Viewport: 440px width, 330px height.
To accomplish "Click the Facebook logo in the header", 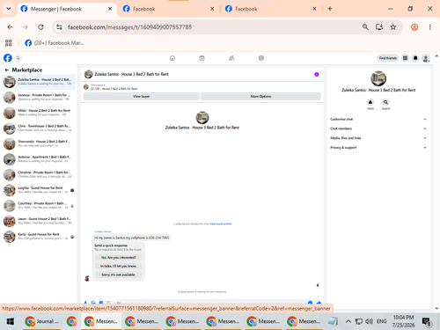I will [8, 58].
